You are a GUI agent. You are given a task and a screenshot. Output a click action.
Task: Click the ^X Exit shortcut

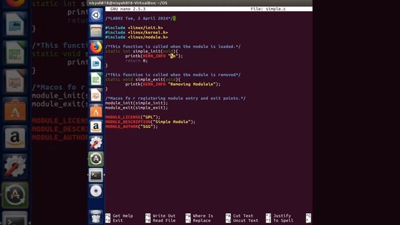click(114, 221)
